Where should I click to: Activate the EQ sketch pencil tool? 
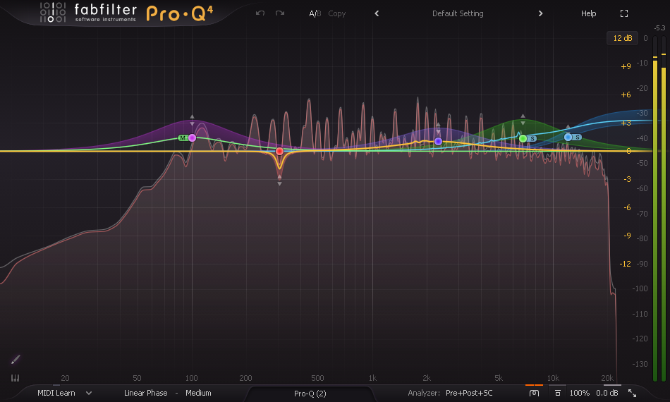16,360
